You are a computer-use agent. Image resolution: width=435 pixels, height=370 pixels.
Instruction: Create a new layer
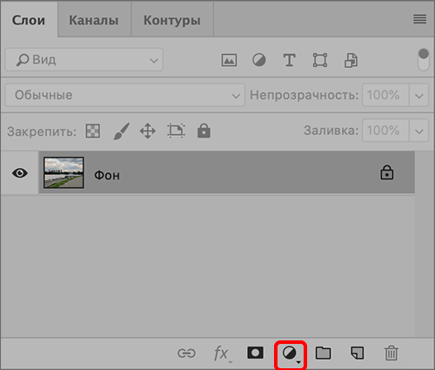[357, 353]
